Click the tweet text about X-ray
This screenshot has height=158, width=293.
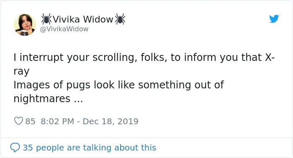pos(144,78)
